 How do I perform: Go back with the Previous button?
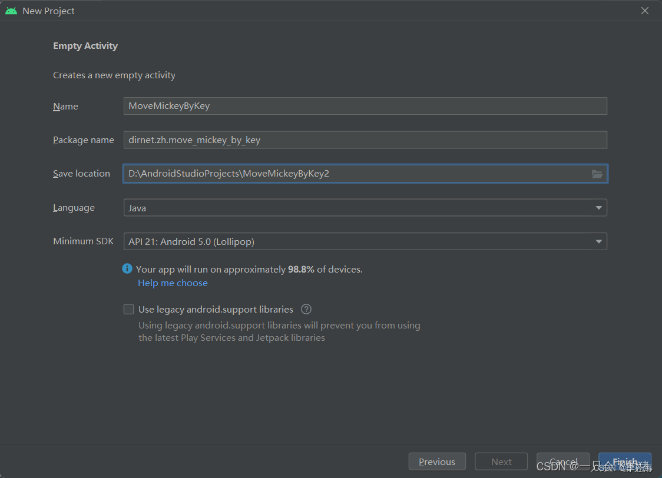[437, 462]
